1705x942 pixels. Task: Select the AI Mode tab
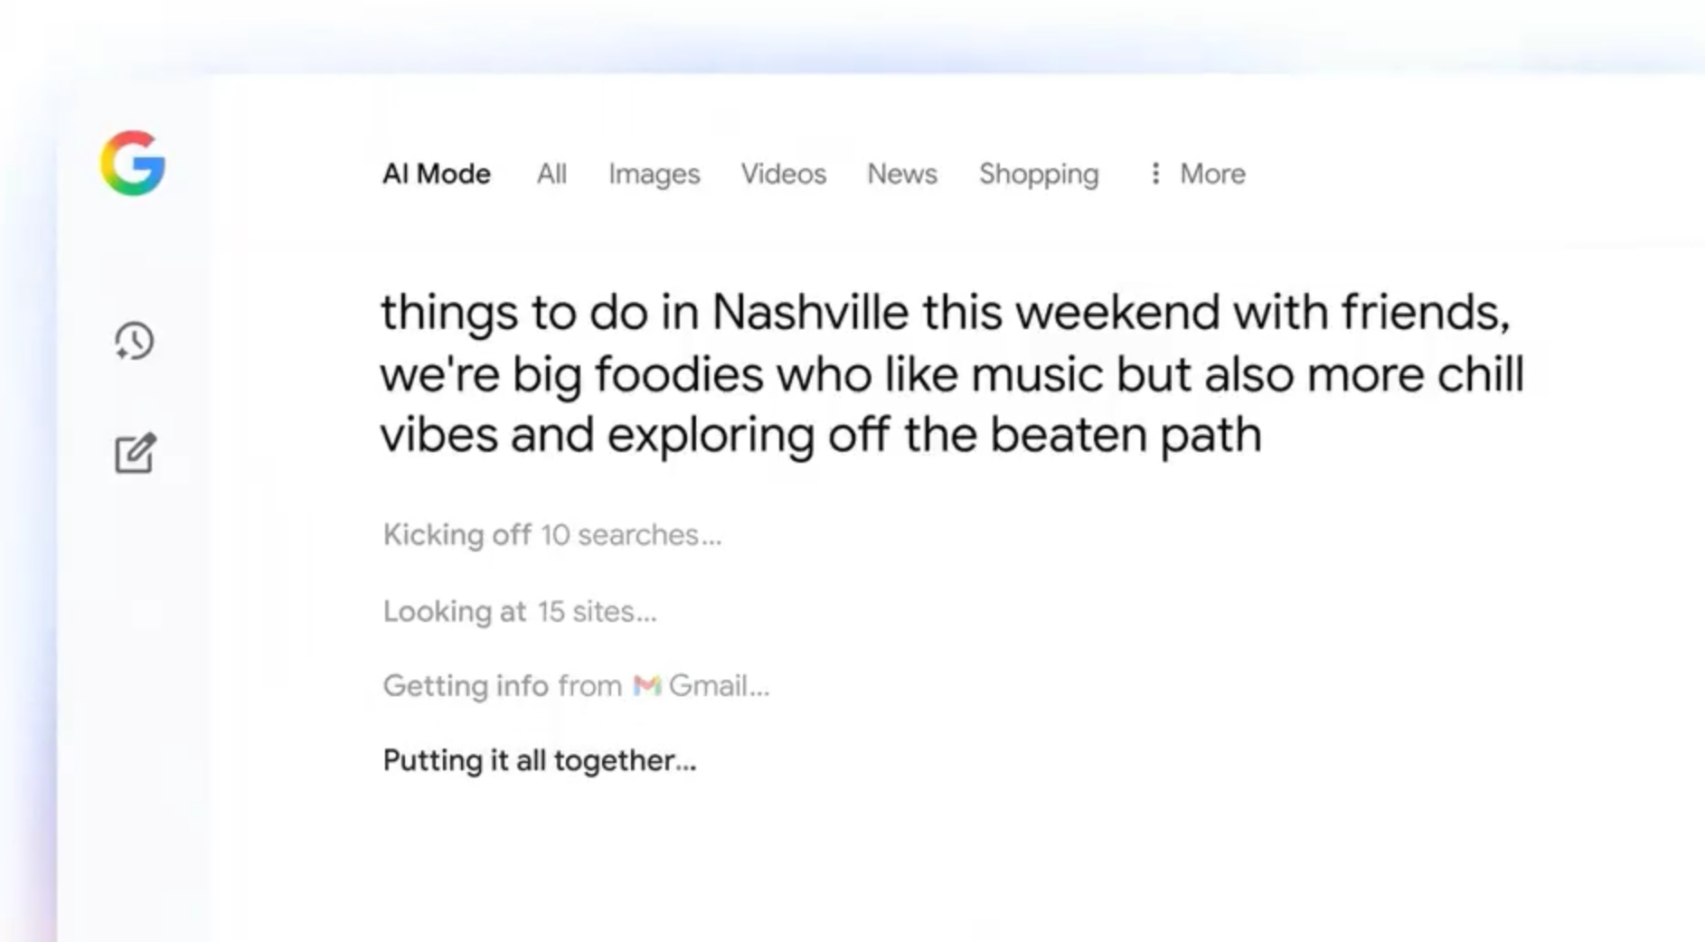[436, 174]
